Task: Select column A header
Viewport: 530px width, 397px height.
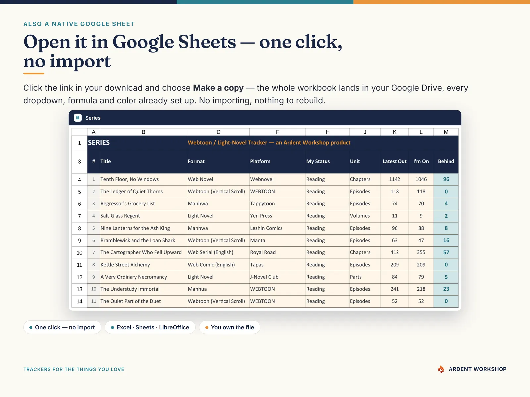Action: coord(94,132)
